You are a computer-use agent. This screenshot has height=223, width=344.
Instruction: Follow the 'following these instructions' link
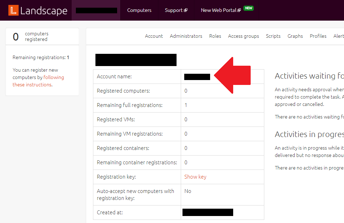[x=38, y=81]
